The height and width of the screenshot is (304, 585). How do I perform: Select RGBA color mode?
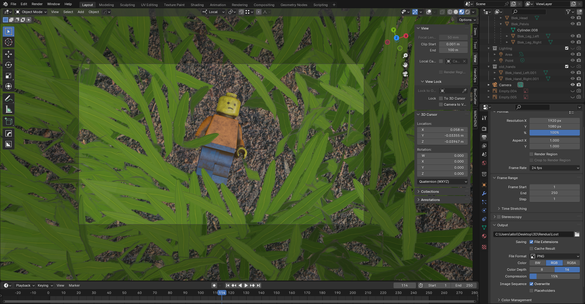(571, 263)
